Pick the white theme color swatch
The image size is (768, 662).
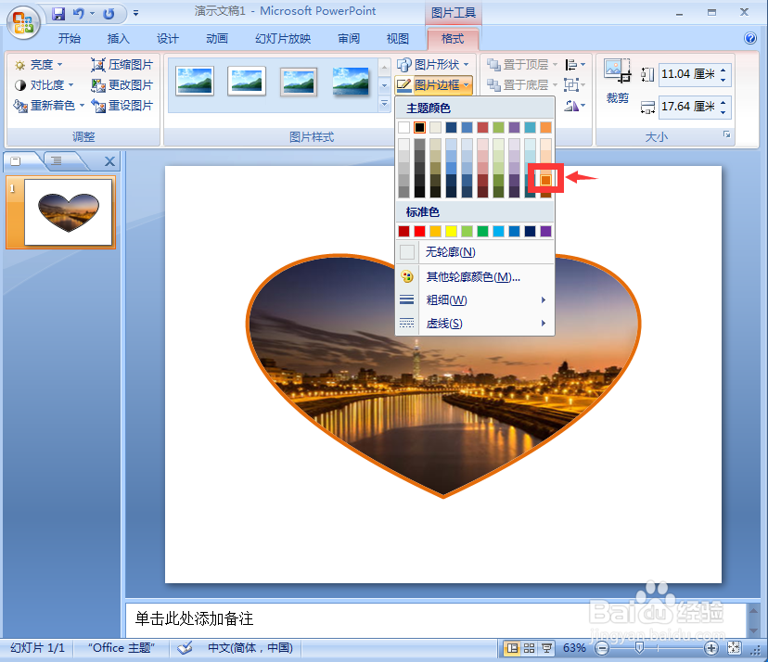[403, 127]
